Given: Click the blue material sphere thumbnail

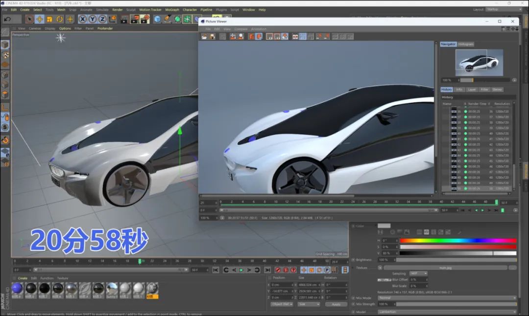Looking at the screenshot, I should [17, 288].
